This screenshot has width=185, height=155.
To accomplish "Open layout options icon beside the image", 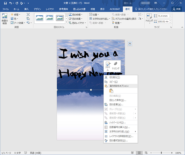I will tap(130, 44).
